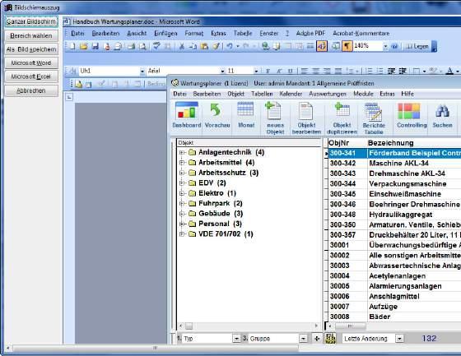Undo last action in Word toolbar
Image resolution: width=461 pixels, height=356 pixels.
230,46
